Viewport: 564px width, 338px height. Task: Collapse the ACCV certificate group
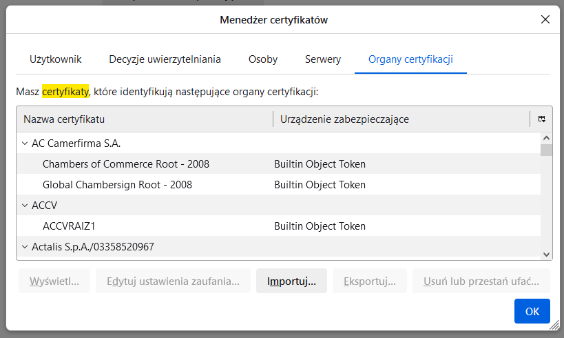(25, 206)
